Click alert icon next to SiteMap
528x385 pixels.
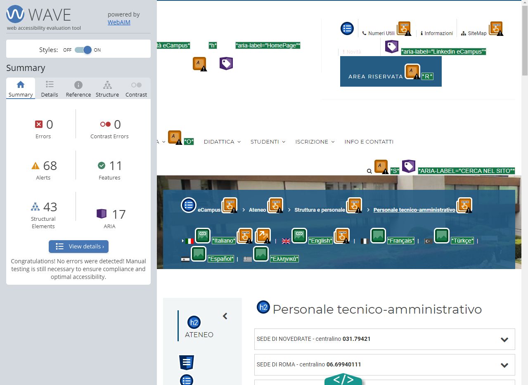(x=496, y=28)
